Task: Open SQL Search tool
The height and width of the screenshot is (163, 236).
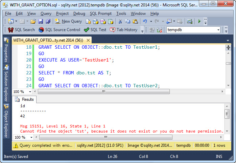Action: [x=21, y=30]
